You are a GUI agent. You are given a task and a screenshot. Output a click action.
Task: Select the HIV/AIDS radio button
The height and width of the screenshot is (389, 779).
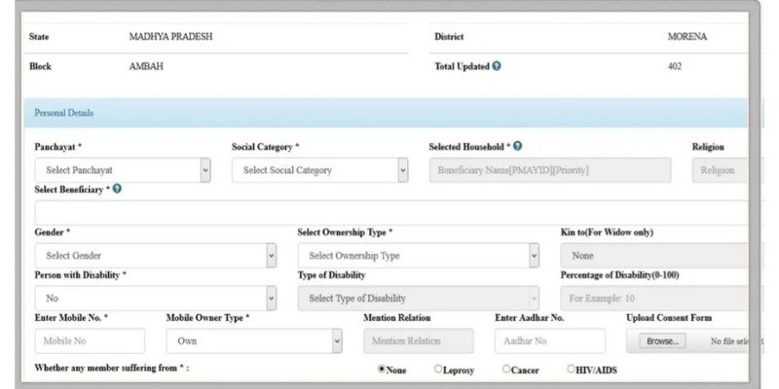[571, 370]
